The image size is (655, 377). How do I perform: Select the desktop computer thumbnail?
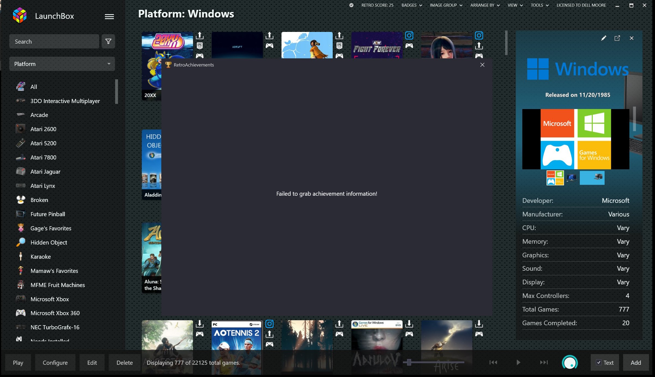click(571, 178)
